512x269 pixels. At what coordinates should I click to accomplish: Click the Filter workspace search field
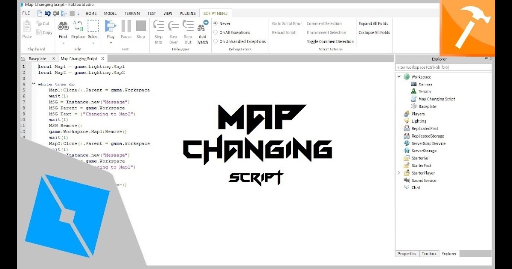pos(443,67)
